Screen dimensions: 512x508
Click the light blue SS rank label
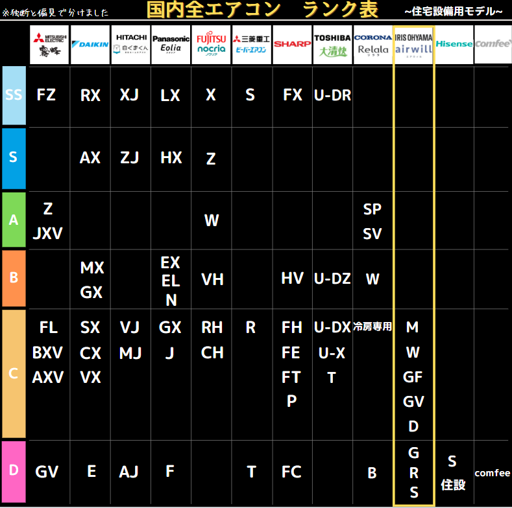pos(14,95)
